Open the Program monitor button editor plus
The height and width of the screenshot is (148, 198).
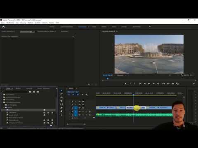click(x=194, y=84)
